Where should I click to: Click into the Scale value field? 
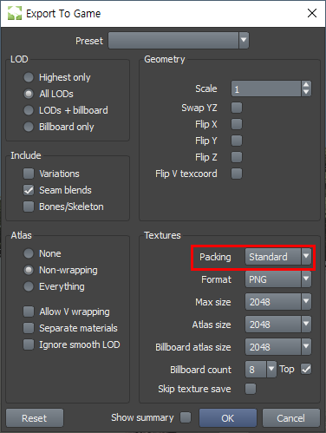click(x=266, y=89)
